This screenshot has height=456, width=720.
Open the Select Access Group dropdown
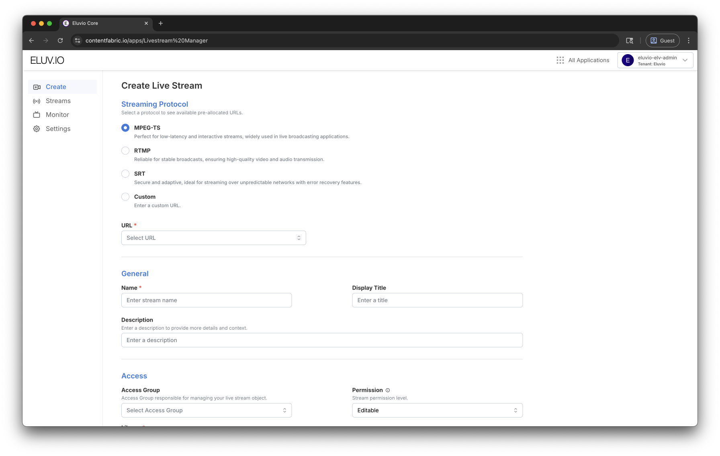coord(206,410)
